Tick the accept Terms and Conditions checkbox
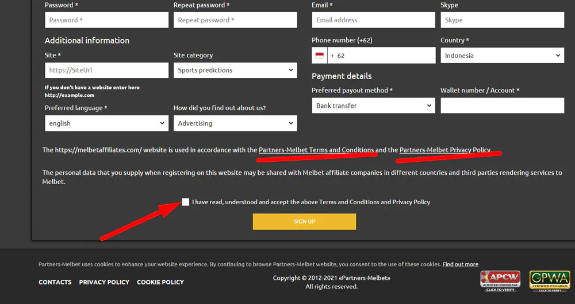This screenshot has width=575, height=304. pos(186,202)
